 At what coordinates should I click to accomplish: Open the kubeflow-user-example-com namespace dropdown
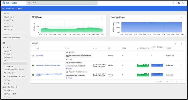pos(15,38)
